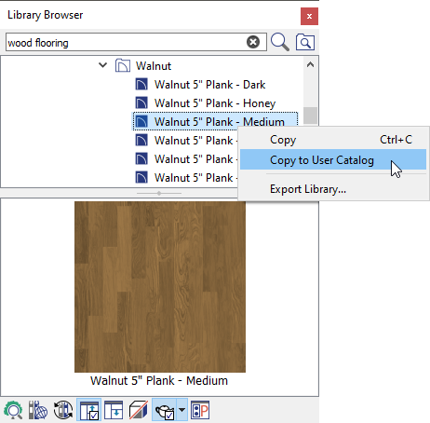
Task: Toggle the panel layout with down arrow
Action: click(x=114, y=410)
